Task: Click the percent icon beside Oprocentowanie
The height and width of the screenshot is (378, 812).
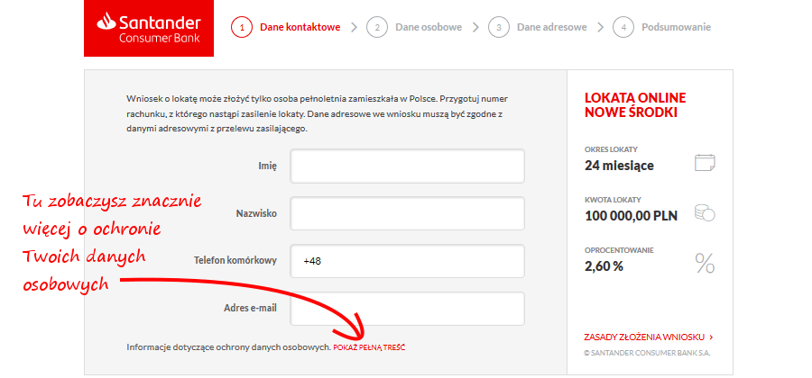Action: coord(705,263)
